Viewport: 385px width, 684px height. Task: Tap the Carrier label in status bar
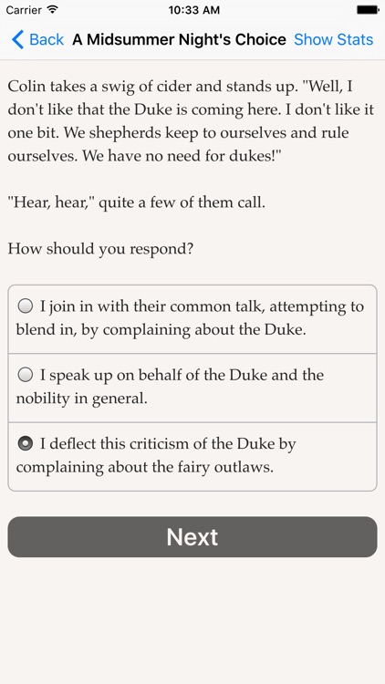[x=25, y=10]
